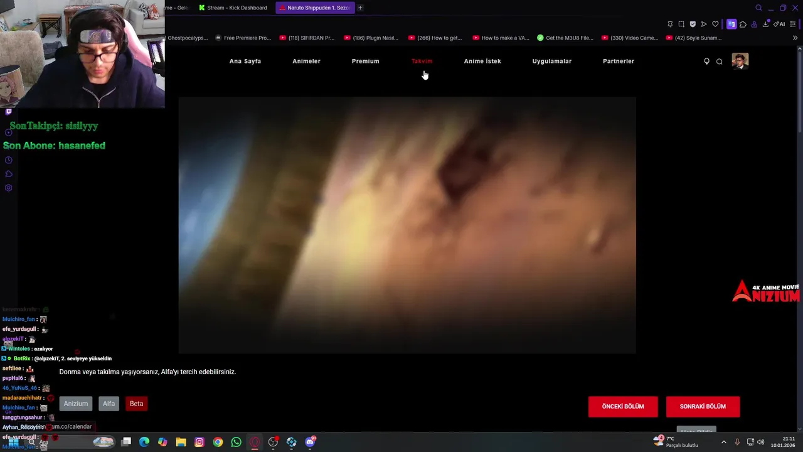Screen dimensions: 803x452
Task: Switch to the Stream - Kick Dashboard tab
Action: [233, 8]
